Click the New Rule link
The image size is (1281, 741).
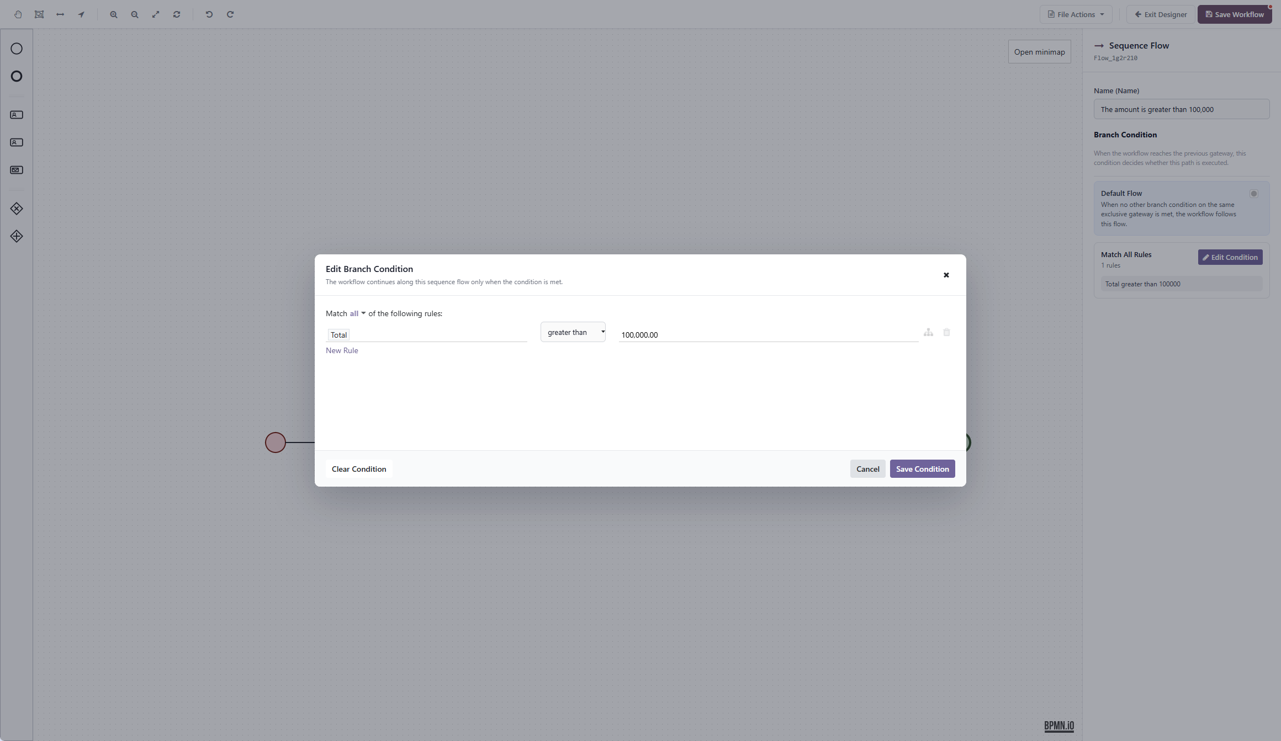point(342,350)
